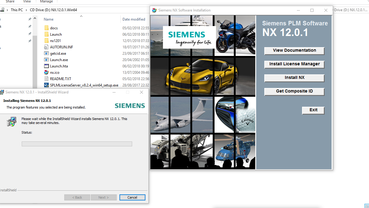
Task: Open the getcid.exe file icon
Action: click(x=47, y=53)
